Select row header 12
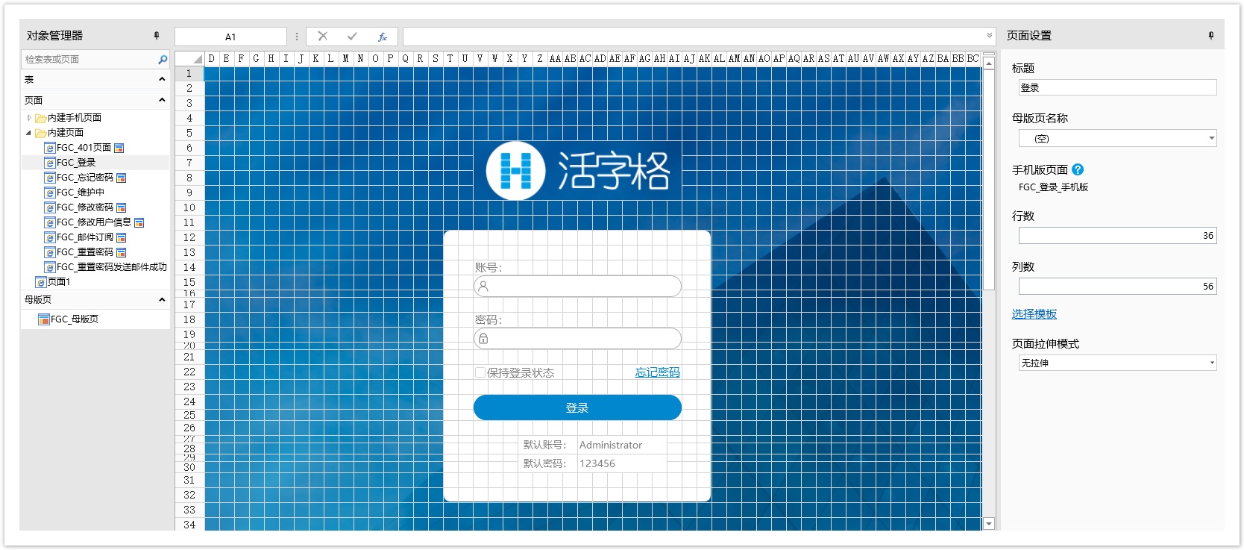1244x550 pixels. coord(189,237)
